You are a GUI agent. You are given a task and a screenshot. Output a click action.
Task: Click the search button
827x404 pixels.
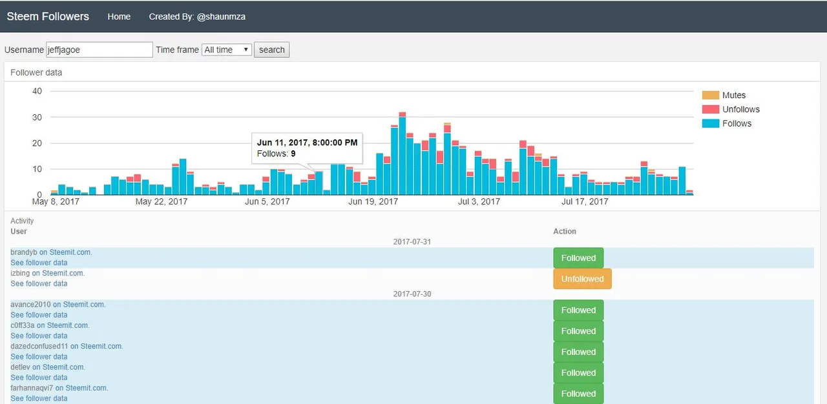(272, 50)
